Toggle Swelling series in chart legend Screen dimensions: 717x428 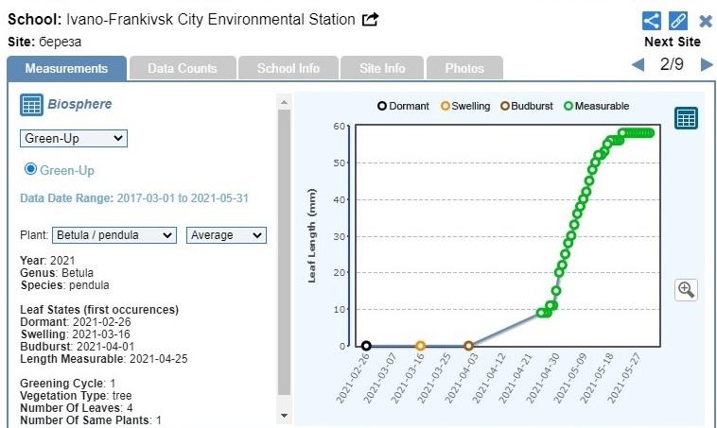[x=464, y=106]
